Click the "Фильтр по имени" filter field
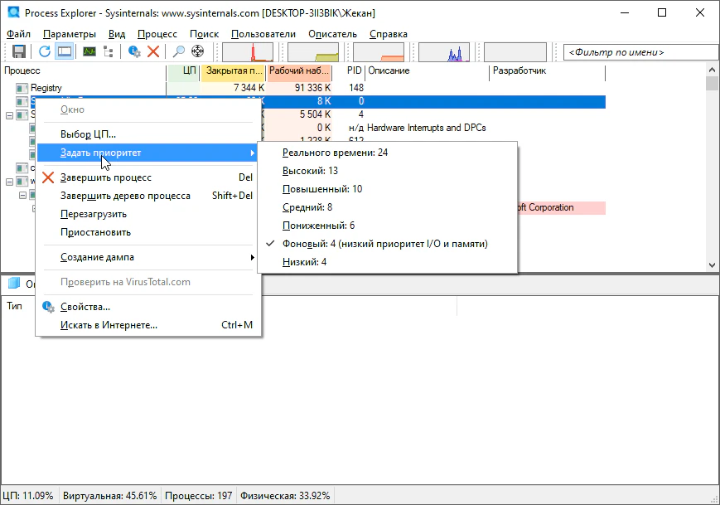Image resolution: width=720 pixels, height=505 pixels. point(639,52)
